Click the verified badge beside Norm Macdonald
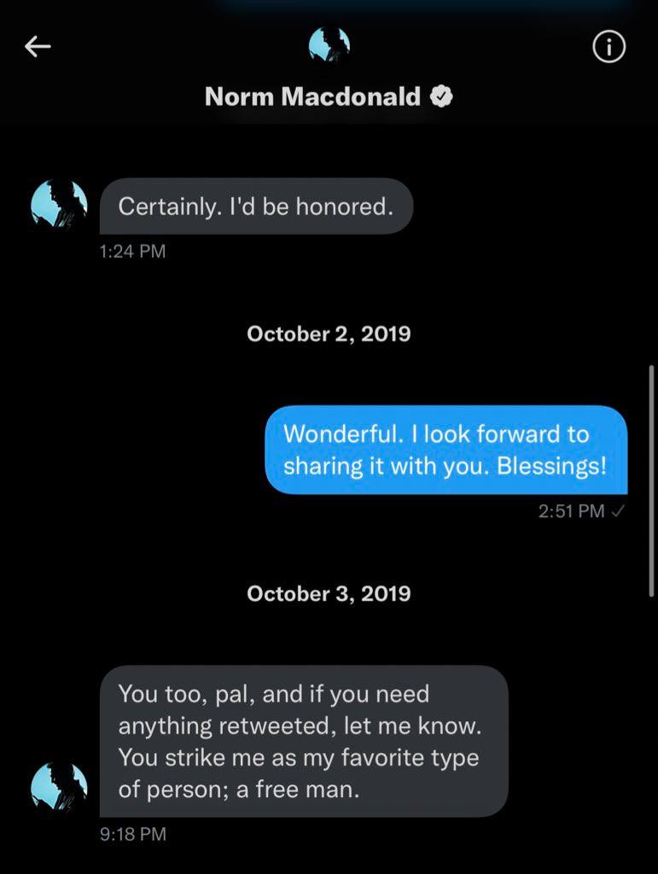Screen dimensions: 658x874 [x=440, y=97]
